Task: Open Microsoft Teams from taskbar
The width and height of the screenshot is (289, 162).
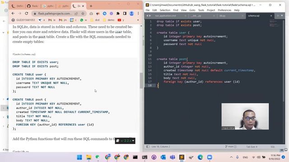Action: [x=172, y=157]
